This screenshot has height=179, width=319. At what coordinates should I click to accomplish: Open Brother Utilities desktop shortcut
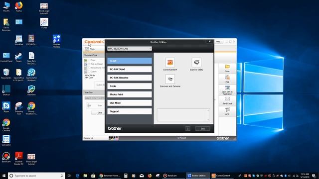click(x=56, y=41)
